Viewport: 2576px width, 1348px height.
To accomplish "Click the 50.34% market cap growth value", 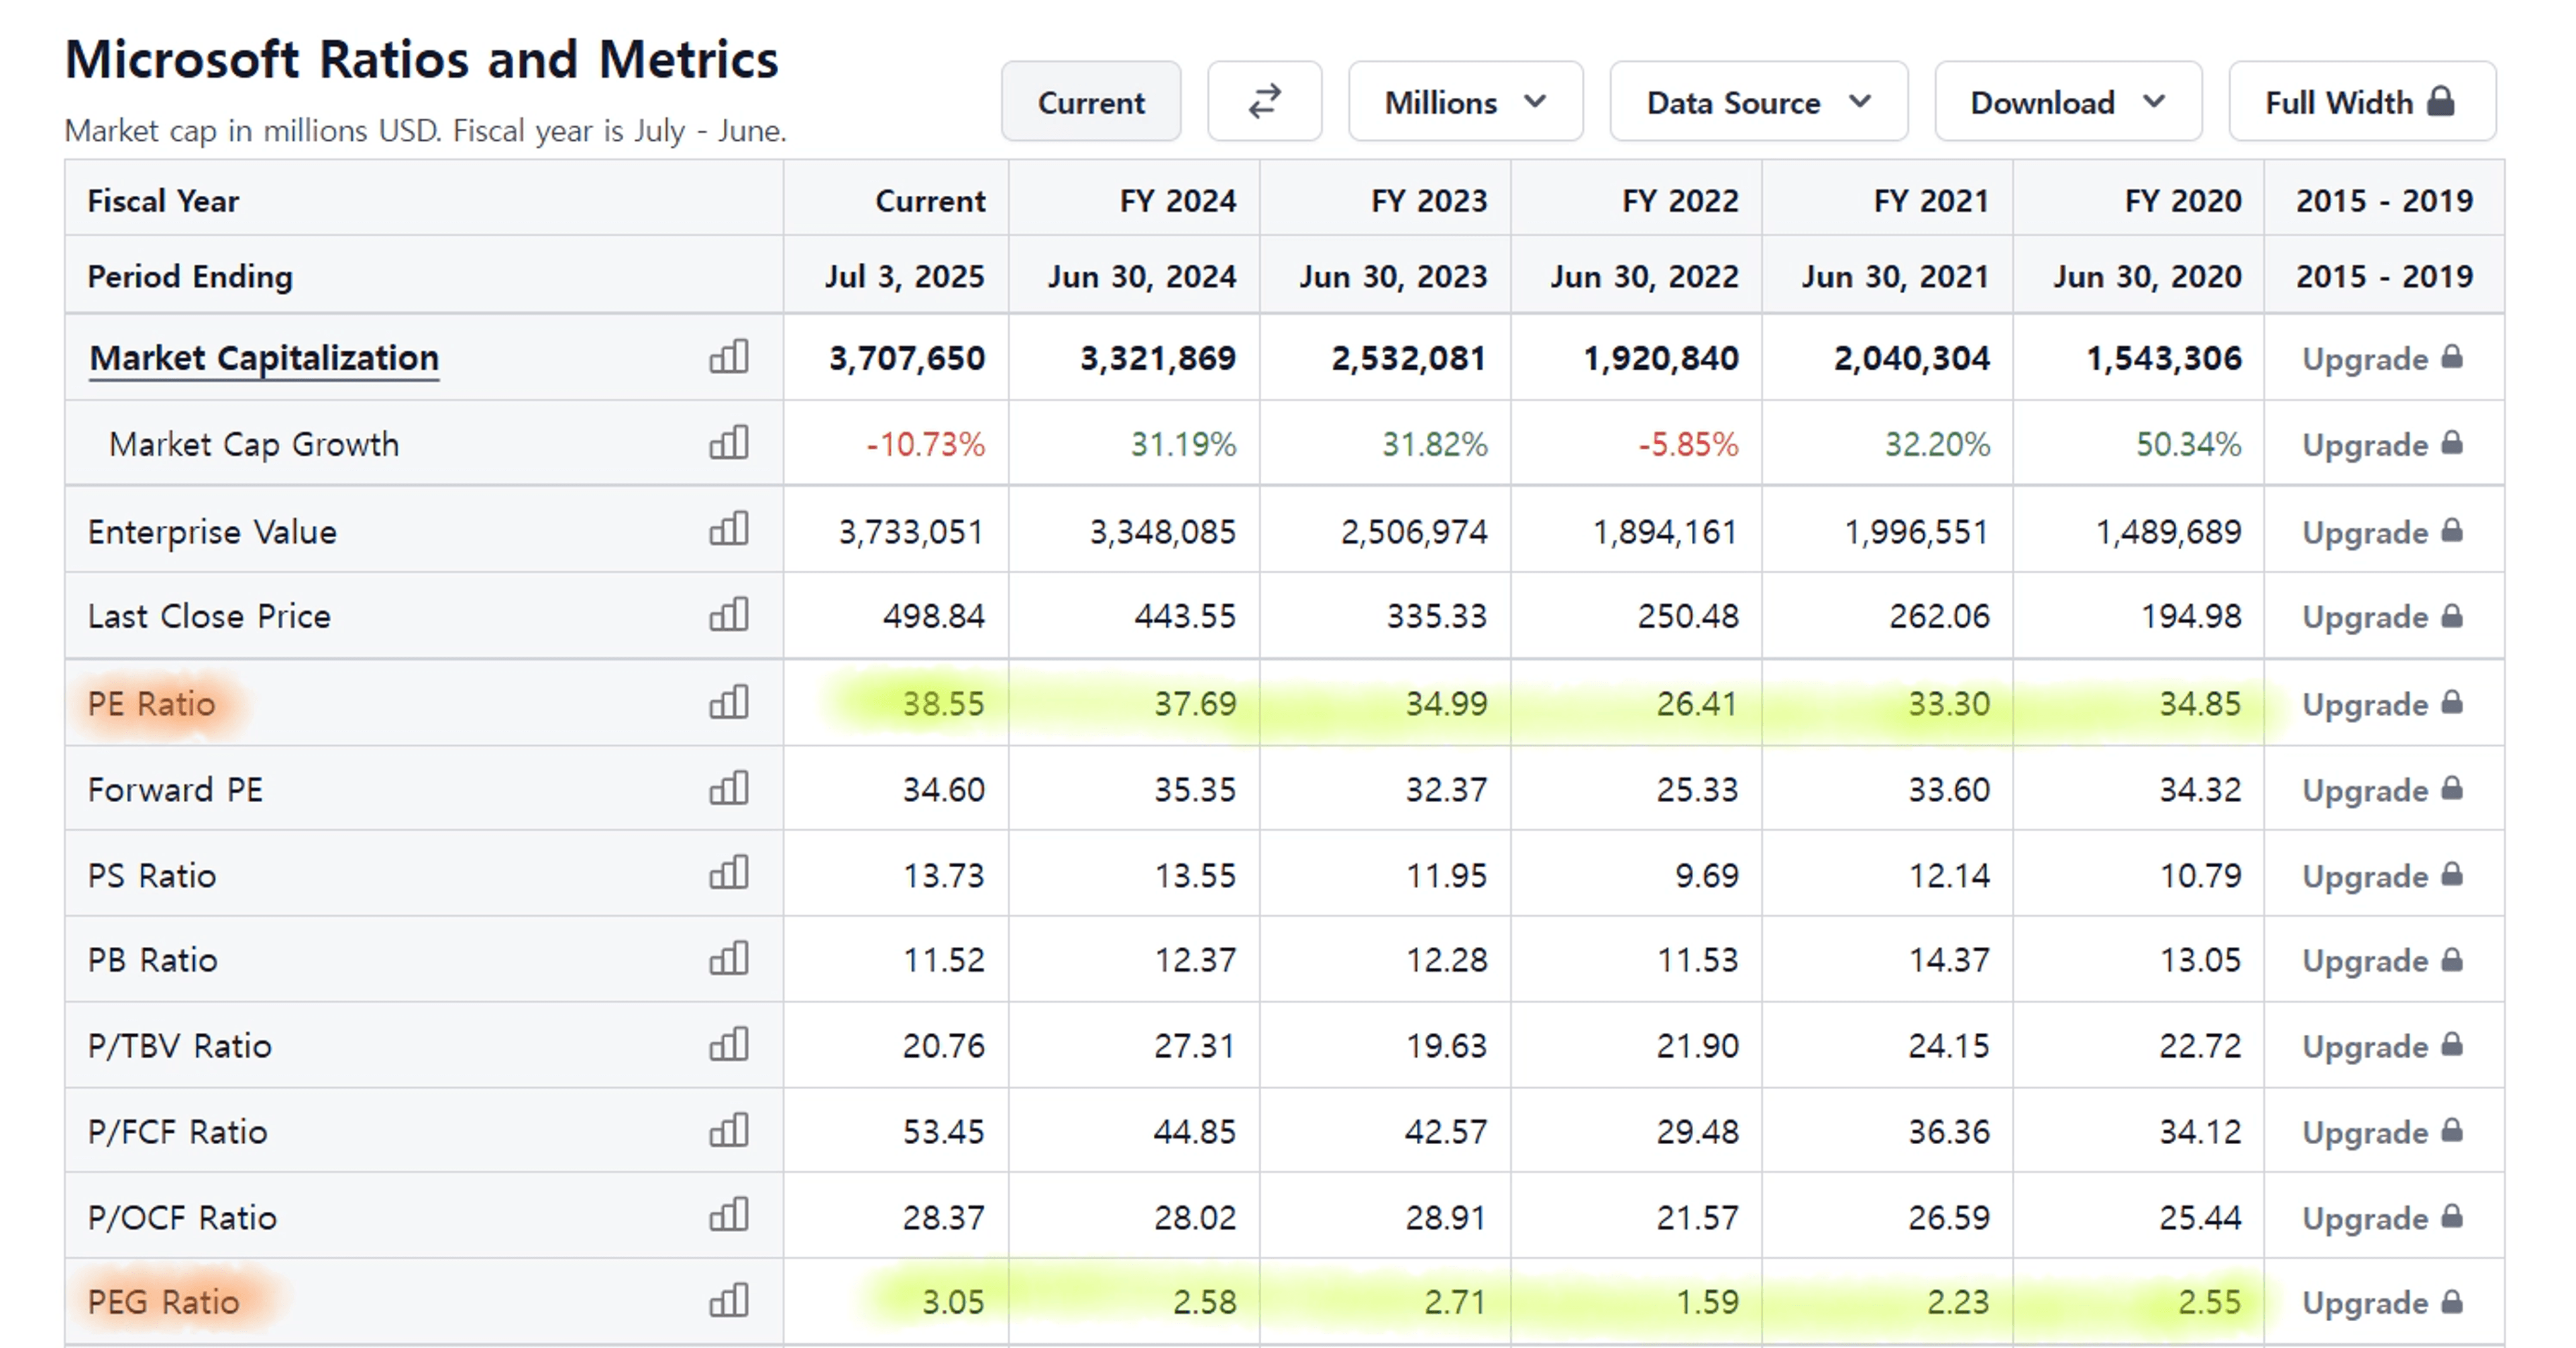I will click(x=2189, y=444).
